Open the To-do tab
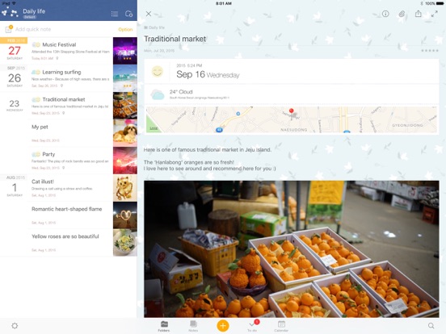The height and width of the screenshot is (334, 446). click(252, 326)
